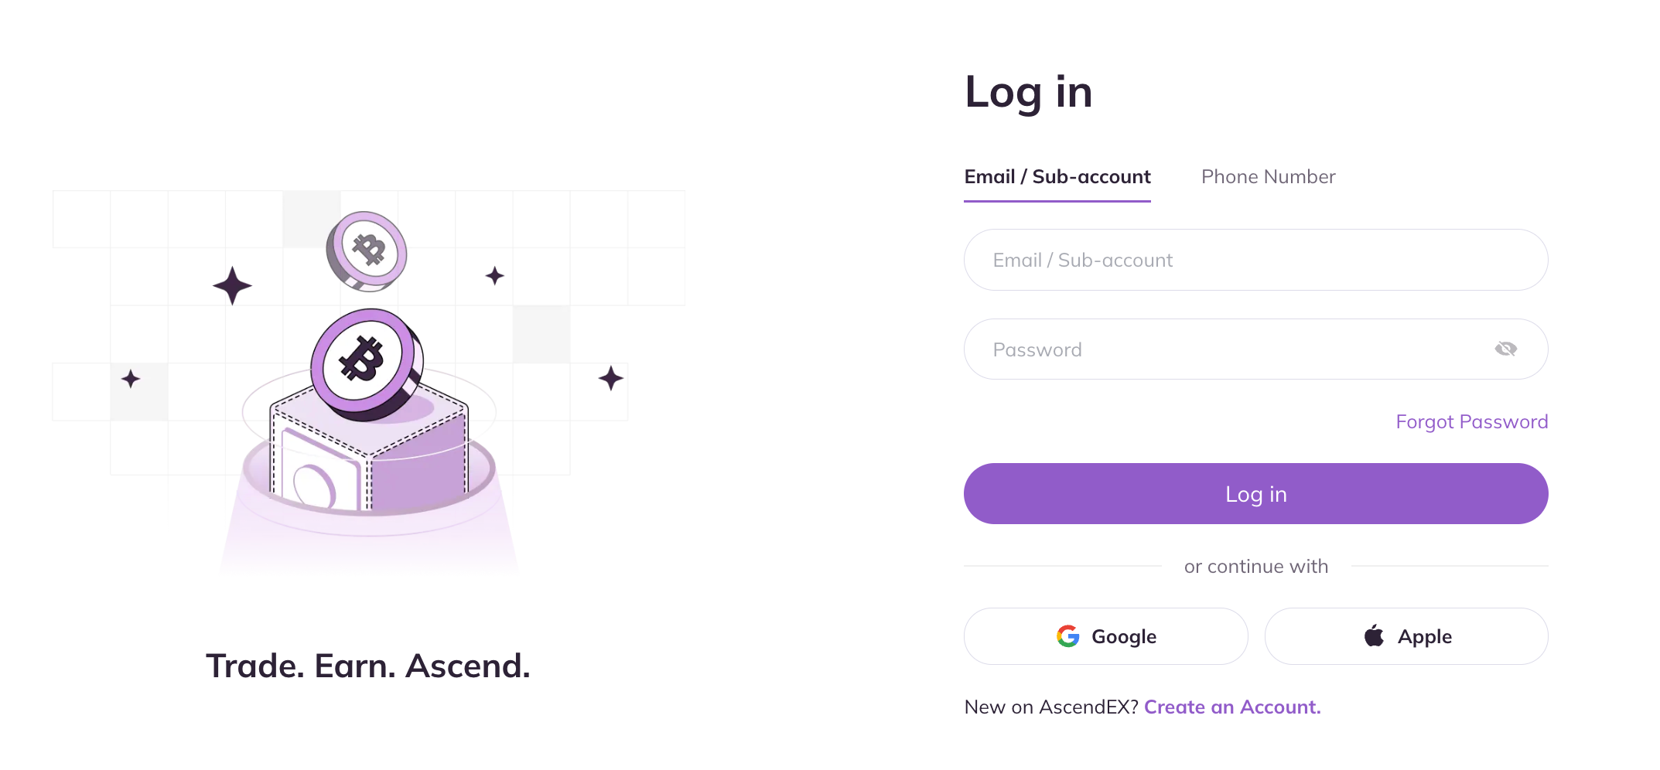
Task: Click the Log in page heading
Action: [x=1028, y=92]
